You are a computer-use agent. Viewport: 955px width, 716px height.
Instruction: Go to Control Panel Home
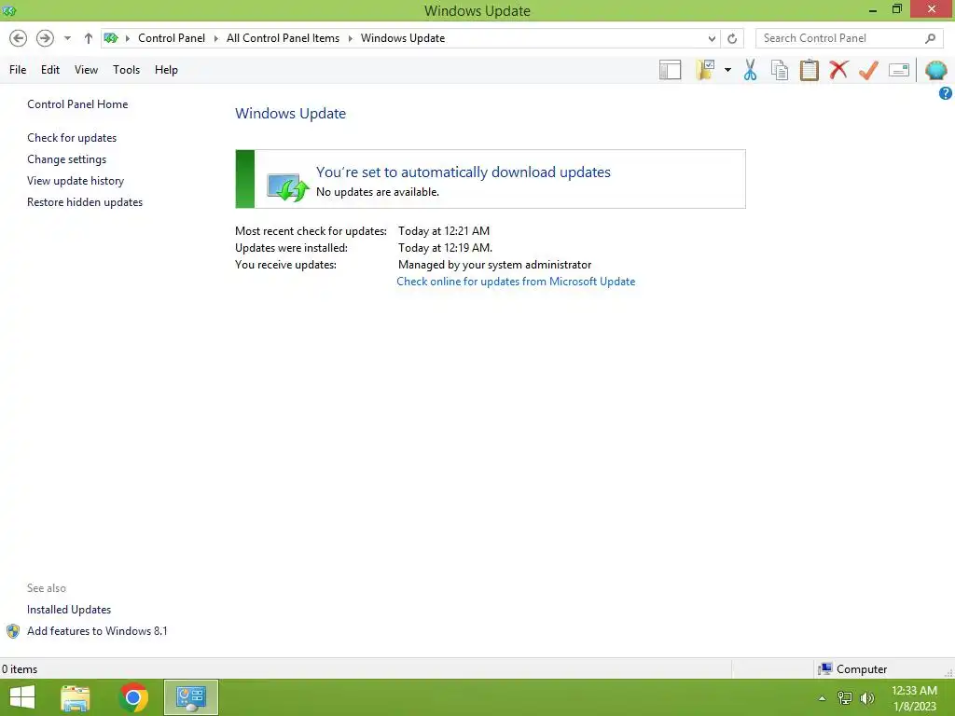(77, 104)
